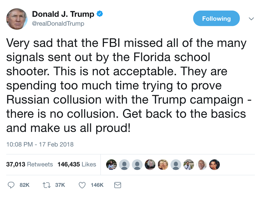The height and width of the screenshot is (200, 266).
Task: Toggle the blue Following button
Action: coord(216,19)
